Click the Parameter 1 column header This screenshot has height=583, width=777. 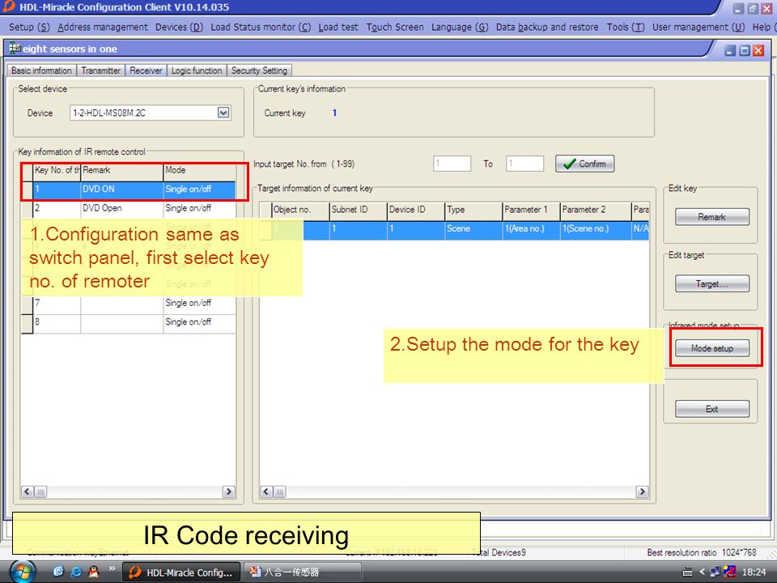531,211
